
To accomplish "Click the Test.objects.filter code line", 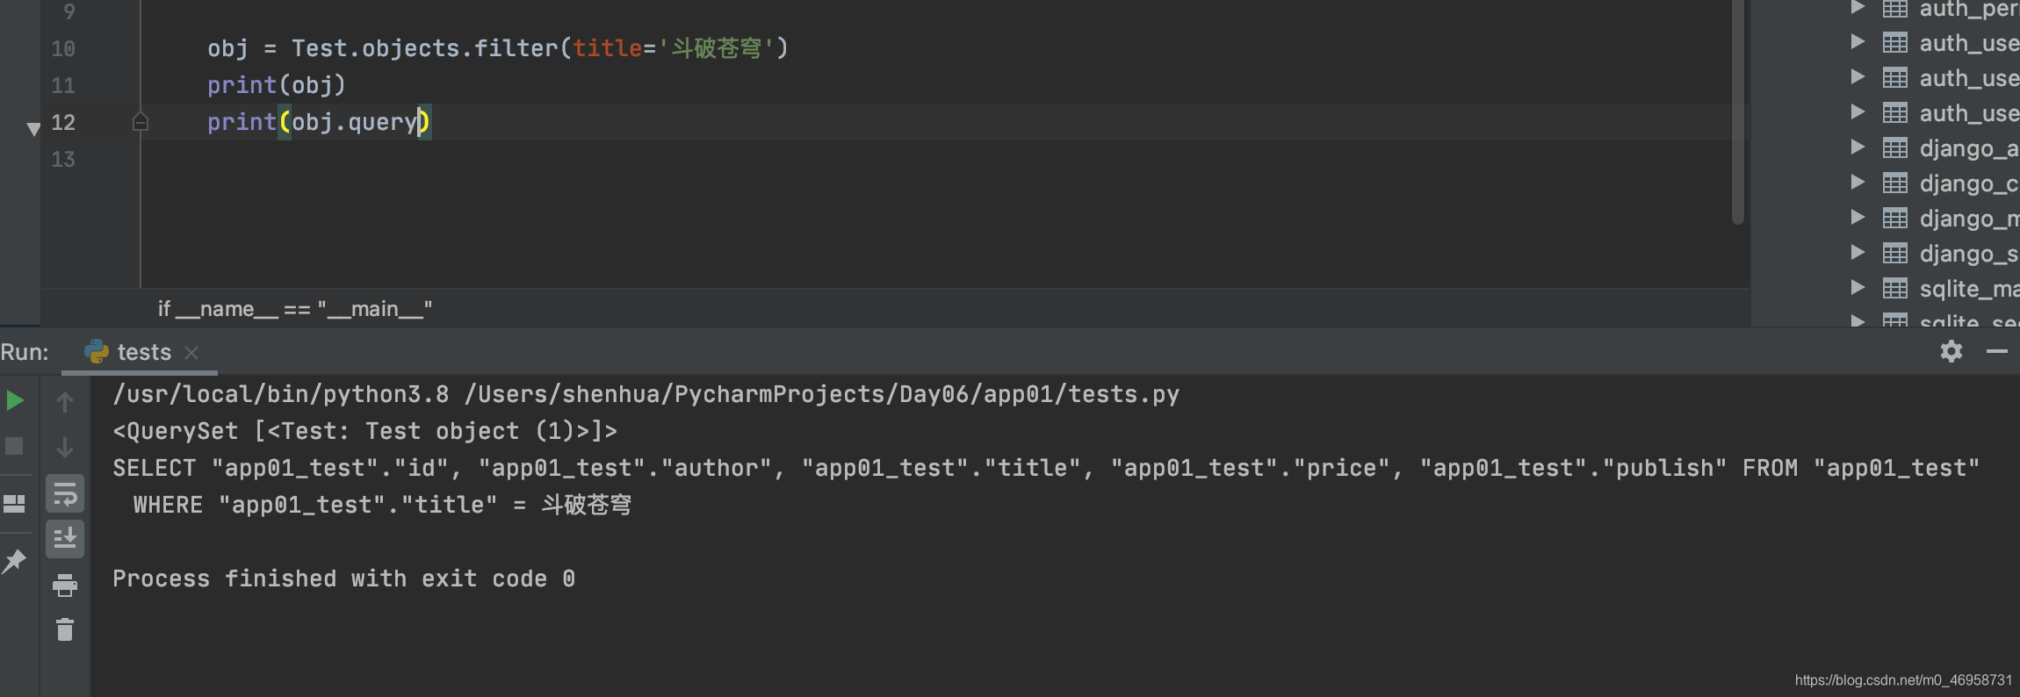I will click(x=498, y=48).
